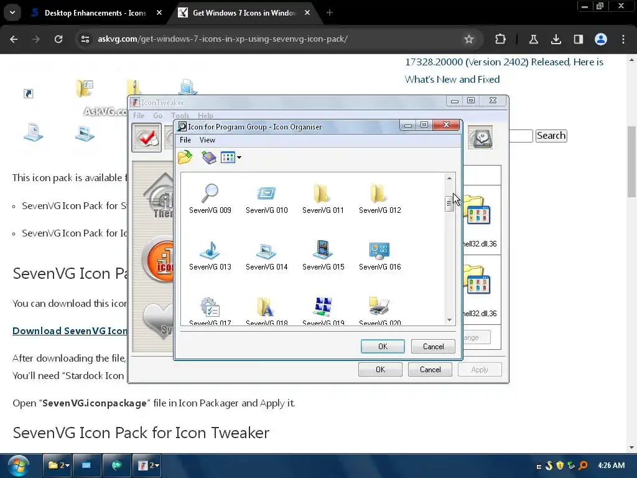
Task: Reload the askvg.com page
Action: click(58, 39)
